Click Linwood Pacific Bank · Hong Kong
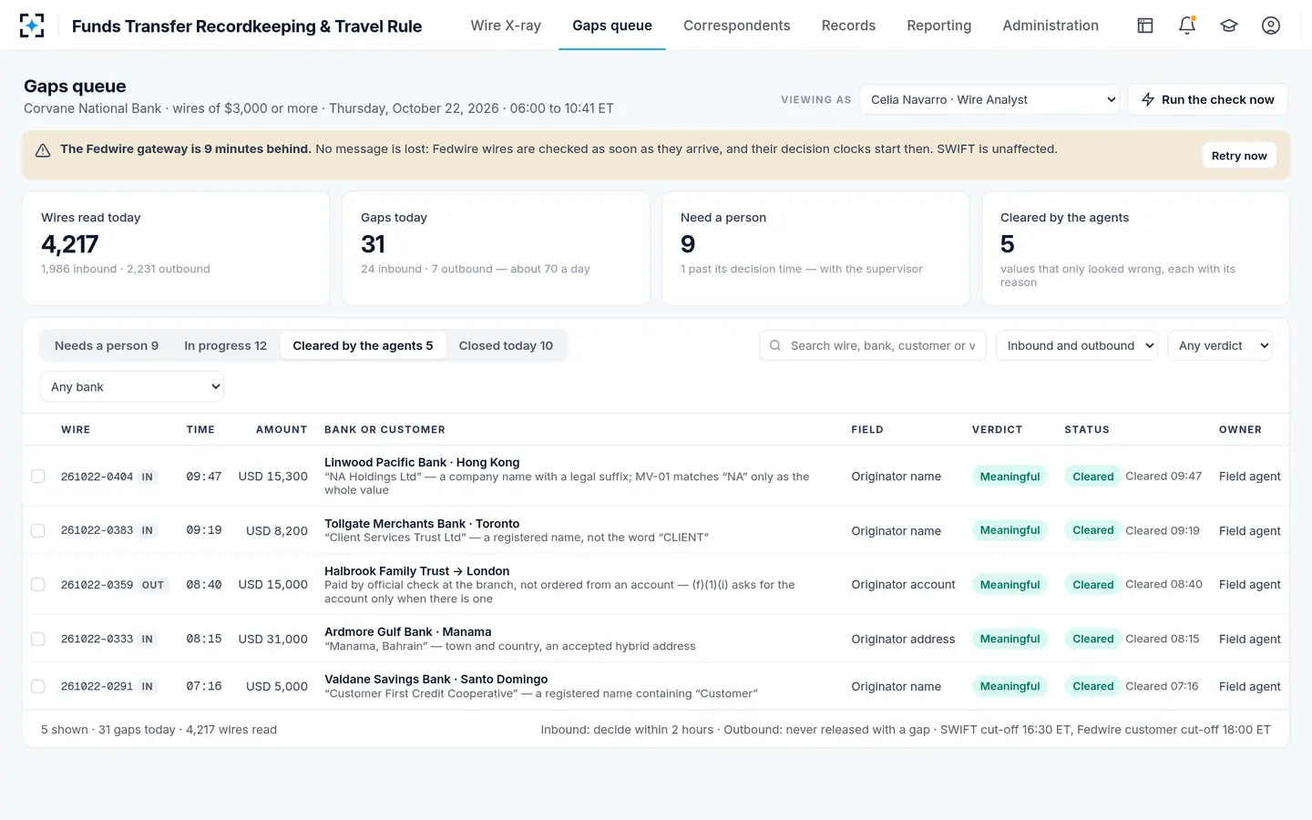This screenshot has height=820, width=1312. point(422,462)
